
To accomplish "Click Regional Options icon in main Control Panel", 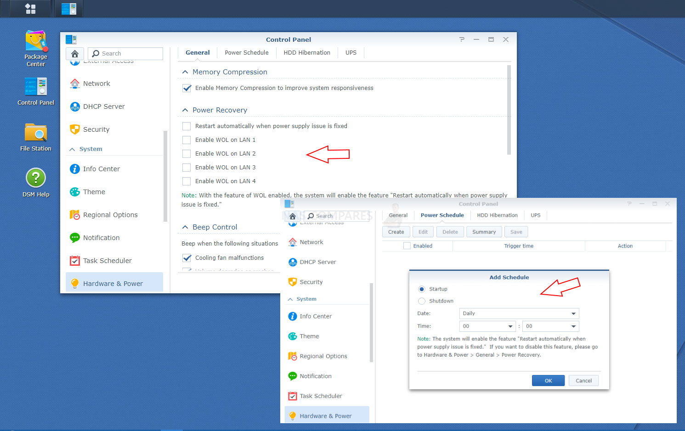I will click(75, 215).
